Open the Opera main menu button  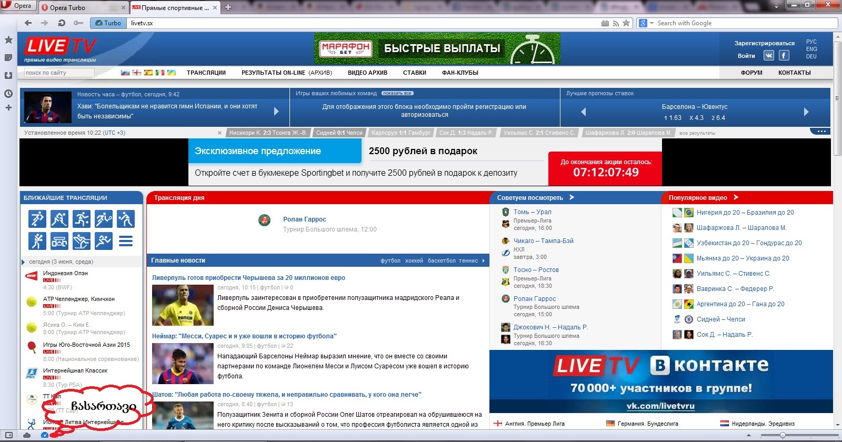(18, 6)
